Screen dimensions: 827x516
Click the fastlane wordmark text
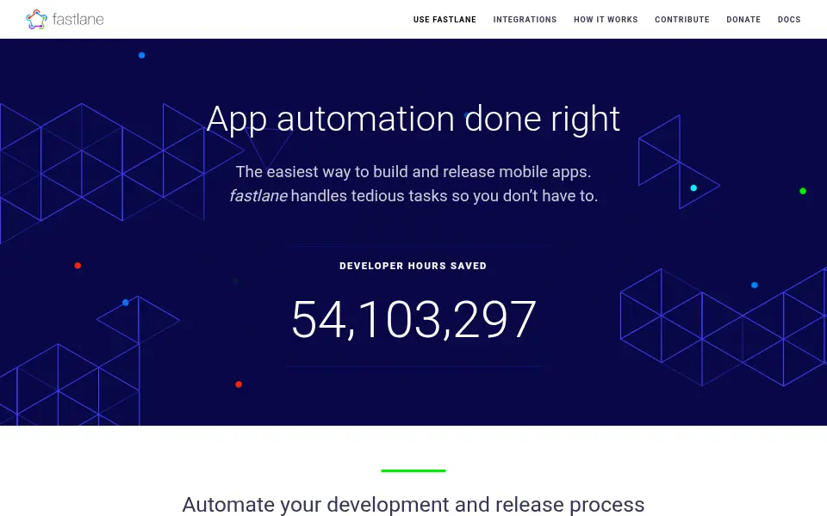[x=78, y=20]
